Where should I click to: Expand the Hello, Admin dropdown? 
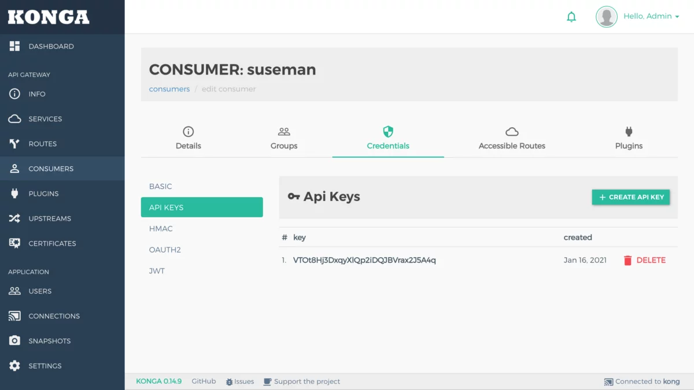click(651, 16)
